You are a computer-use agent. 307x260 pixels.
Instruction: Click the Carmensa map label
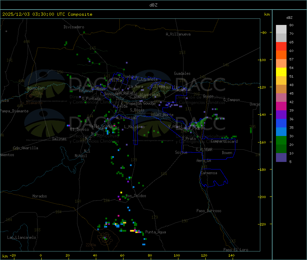(x=209, y=173)
